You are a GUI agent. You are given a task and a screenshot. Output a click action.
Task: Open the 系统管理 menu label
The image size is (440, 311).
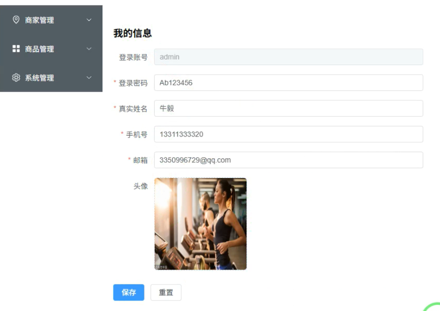[39, 78]
